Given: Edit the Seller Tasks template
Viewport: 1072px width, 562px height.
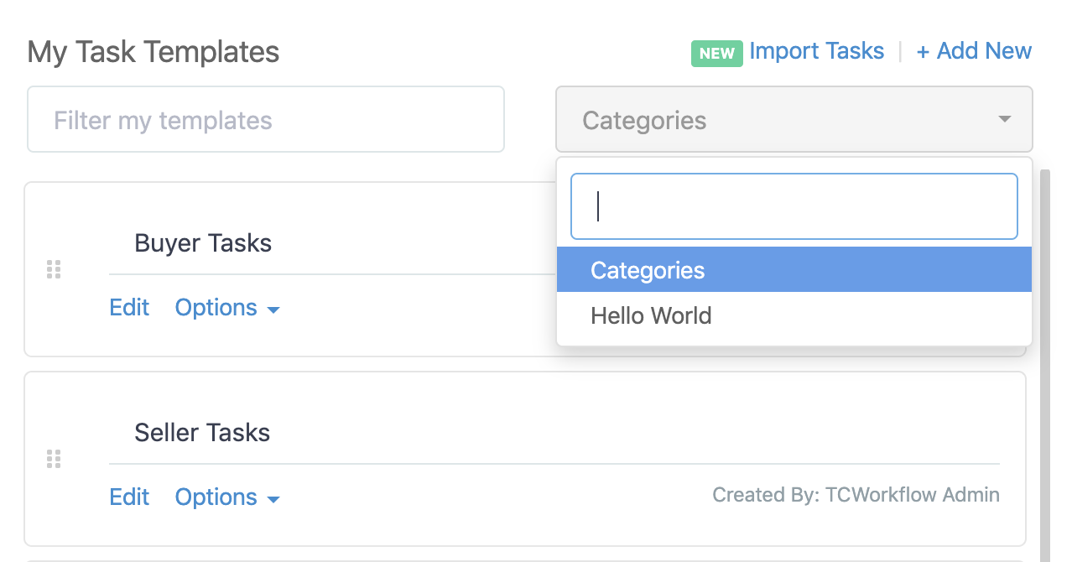Looking at the screenshot, I should [x=129, y=497].
